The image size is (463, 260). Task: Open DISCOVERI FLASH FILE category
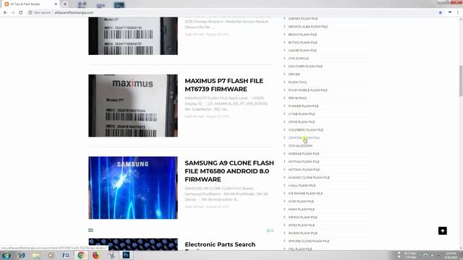pos(305,66)
